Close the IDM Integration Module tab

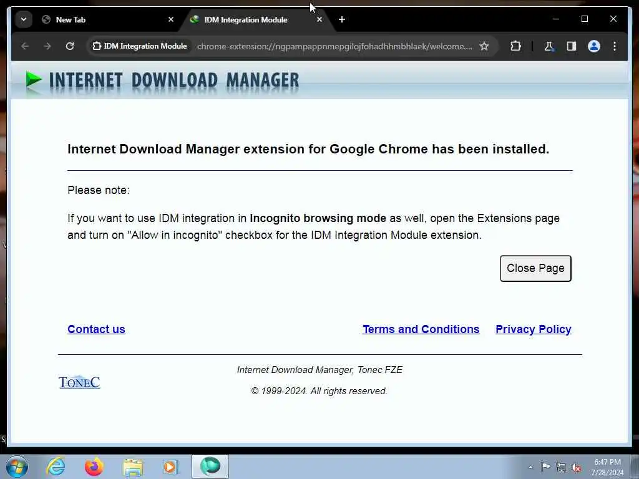[x=319, y=19]
